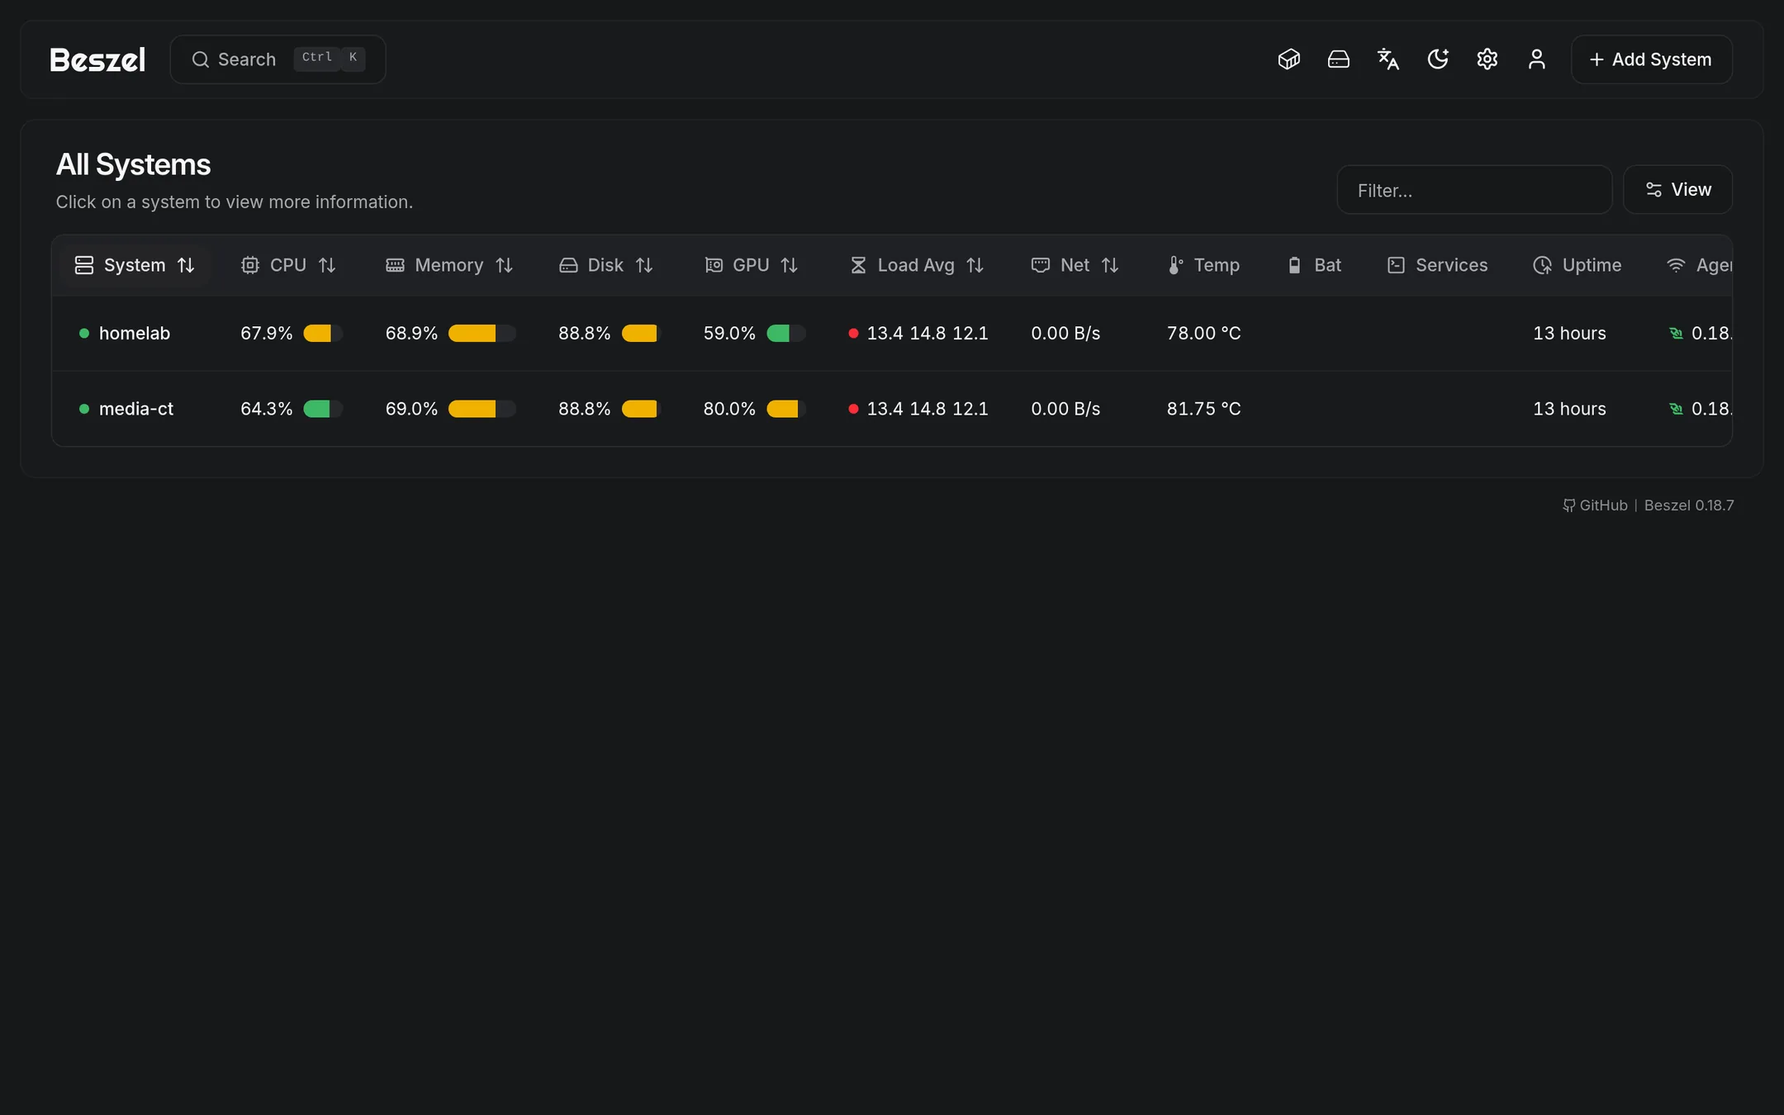Click the Bat column header
Viewport: 1784px width, 1115px height.
(x=1314, y=265)
